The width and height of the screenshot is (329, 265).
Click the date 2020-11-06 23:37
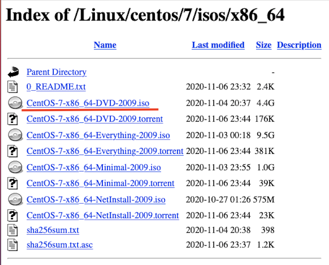(218, 245)
